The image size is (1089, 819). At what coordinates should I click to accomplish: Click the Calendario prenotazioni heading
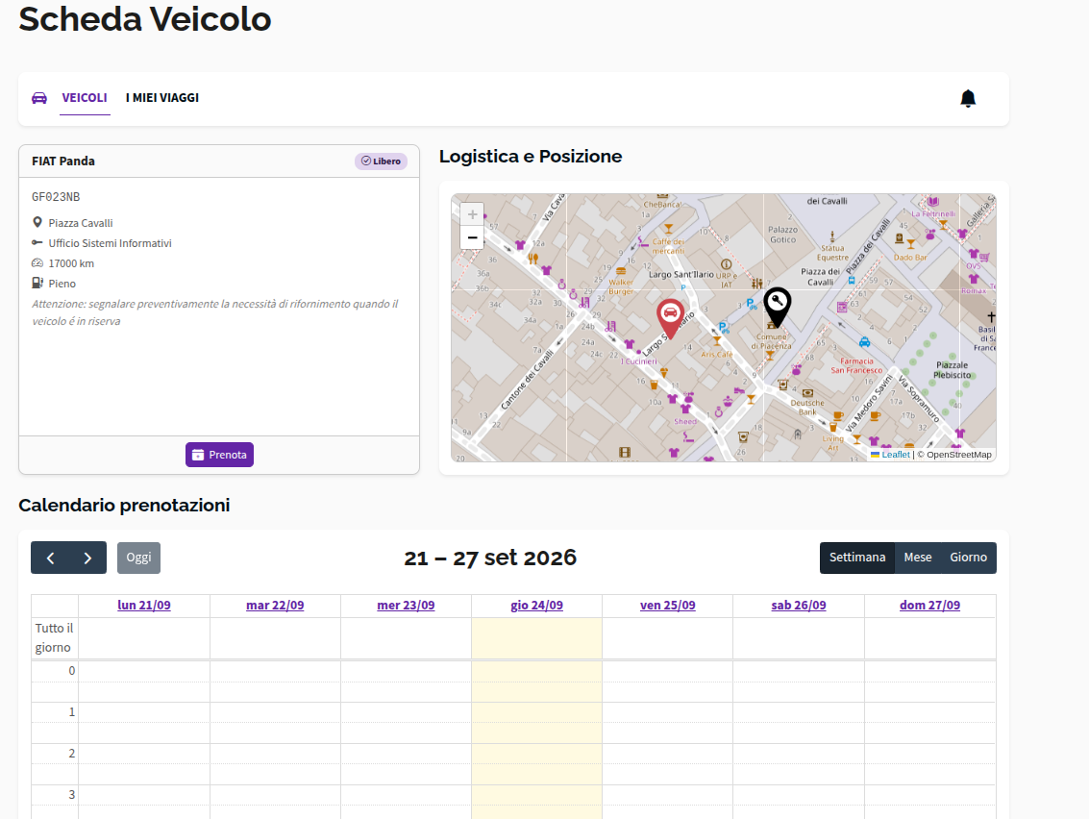pyautogui.click(x=124, y=505)
